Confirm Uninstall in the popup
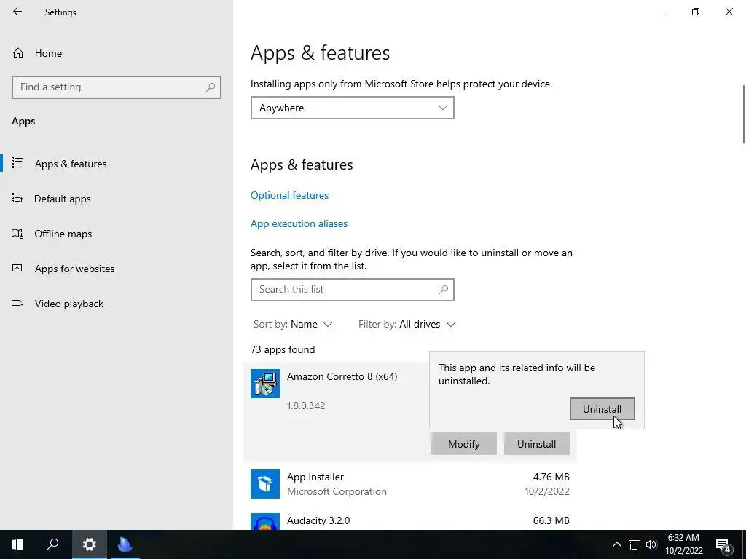 [602, 409]
